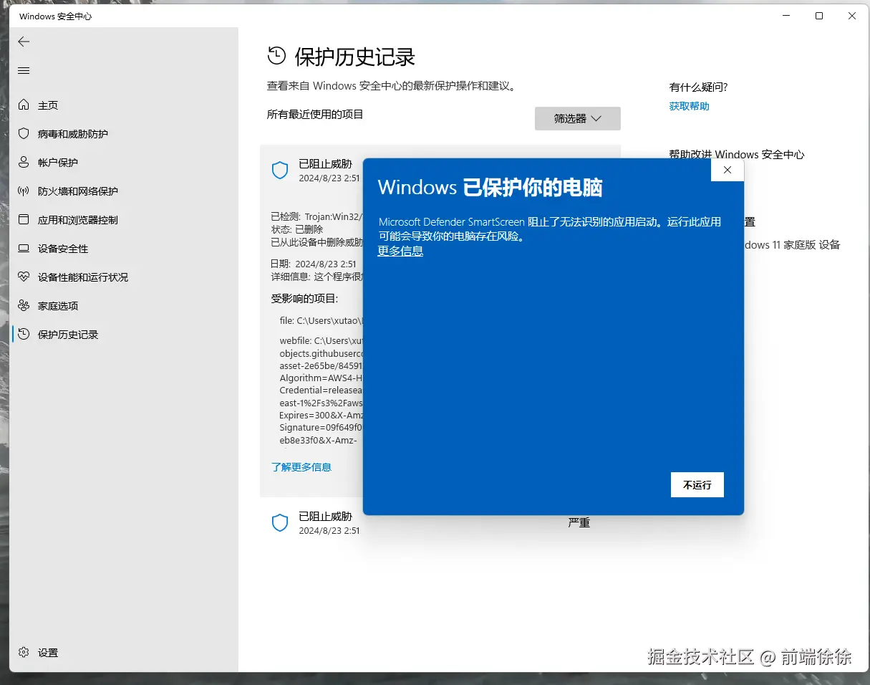Expand the second 已阻止威胁 entry
870x685 pixels.
click(440, 523)
